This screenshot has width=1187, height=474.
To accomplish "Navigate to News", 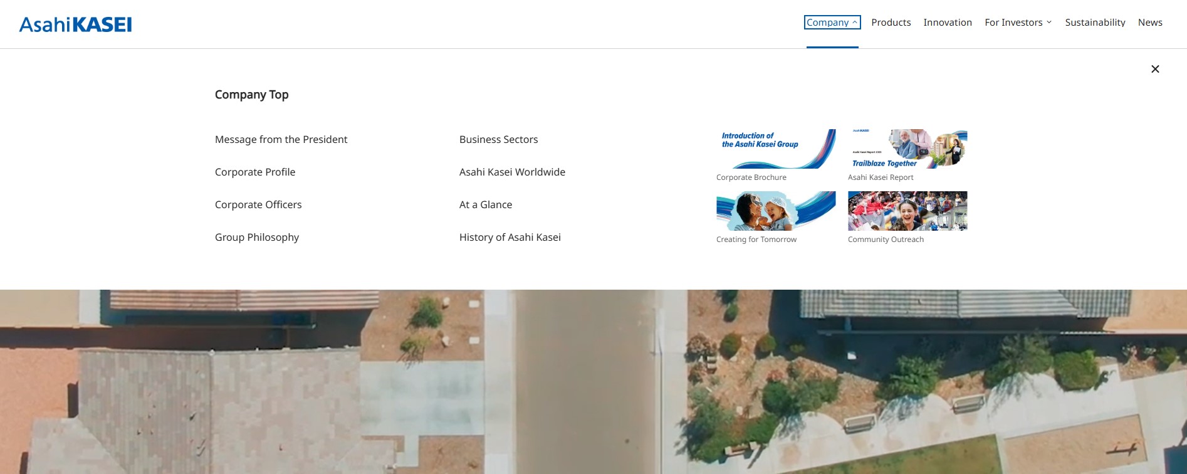I will pos(1150,23).
